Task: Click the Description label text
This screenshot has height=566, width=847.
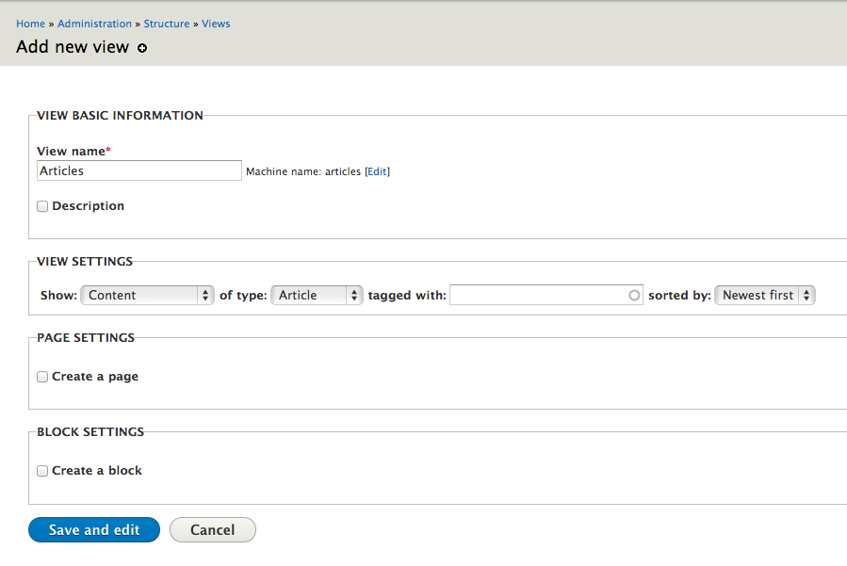Action: coord(88,205)
